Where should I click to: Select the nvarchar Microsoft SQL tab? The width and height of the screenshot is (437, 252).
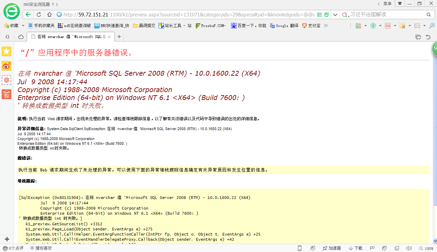(x=70, y=37)
